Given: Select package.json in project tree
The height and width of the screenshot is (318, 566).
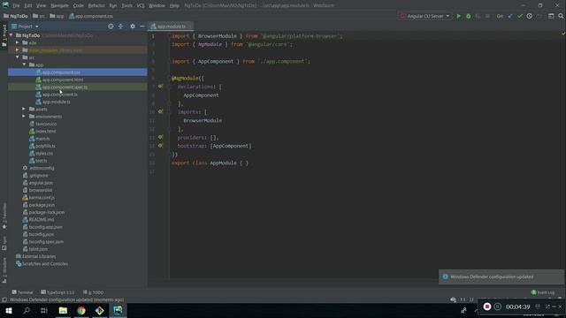Looking at the screenshot, I should [42, 205].
